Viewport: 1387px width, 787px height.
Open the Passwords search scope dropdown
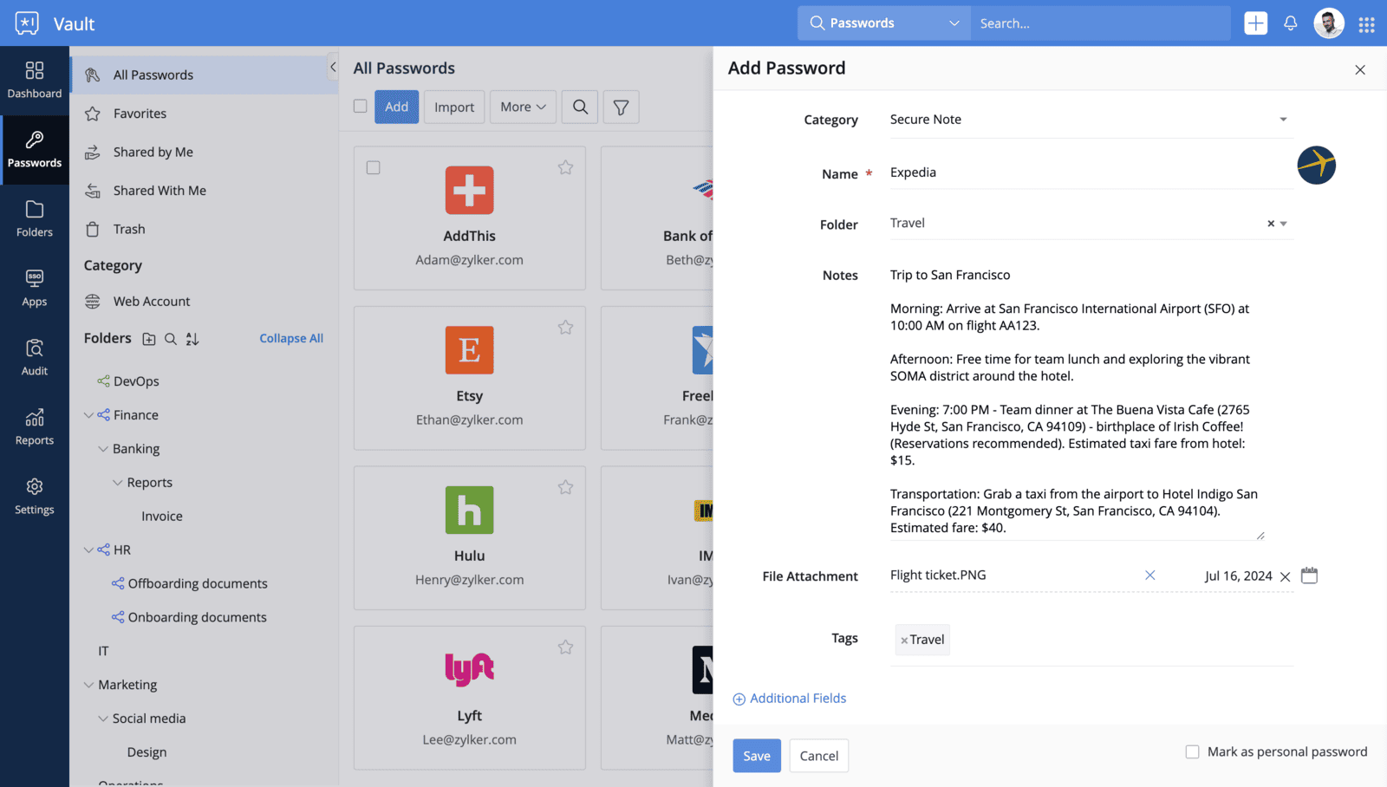pos(884,23)
